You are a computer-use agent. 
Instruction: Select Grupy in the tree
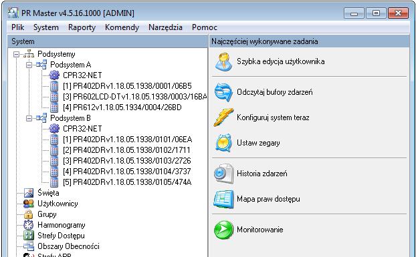point(47,214)
